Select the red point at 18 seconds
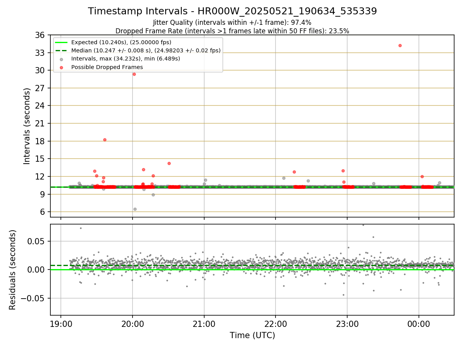This screenshot has height=349, width=465. click(x=105, y=140)
